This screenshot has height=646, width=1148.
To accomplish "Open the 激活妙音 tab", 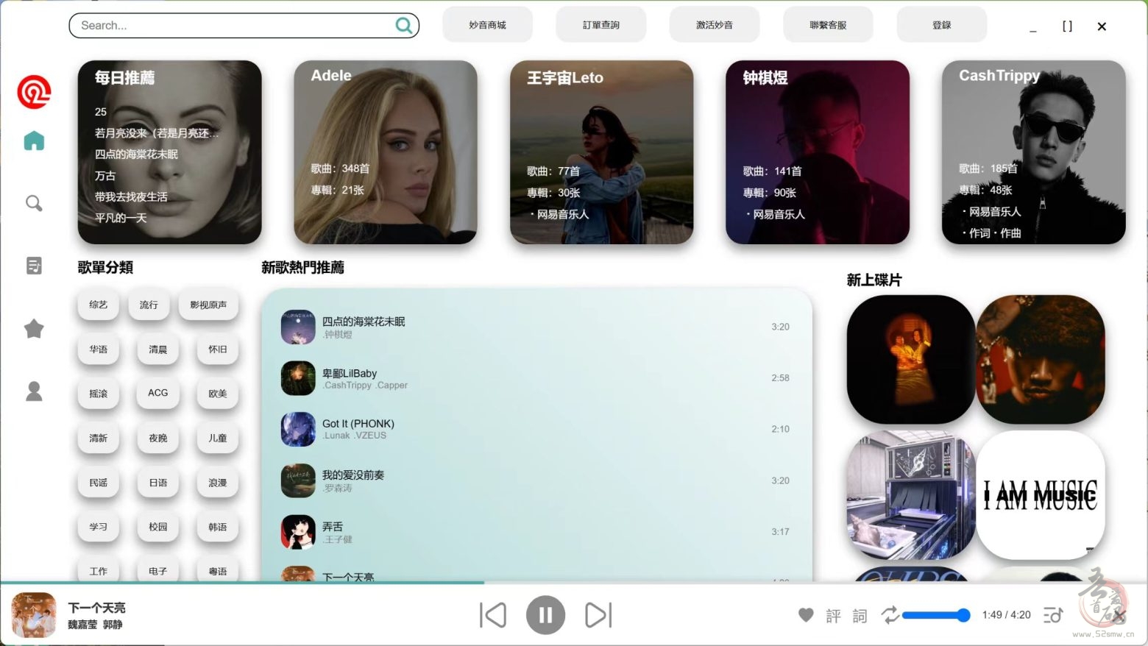I will [x=715, y=25].
